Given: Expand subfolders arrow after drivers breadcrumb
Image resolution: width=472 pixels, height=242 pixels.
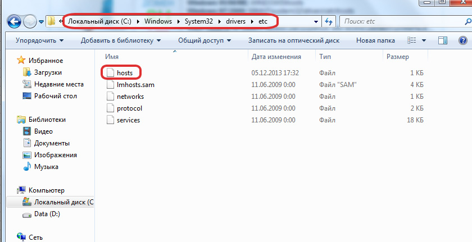Looking at the screenshot, I should [252, 21].
